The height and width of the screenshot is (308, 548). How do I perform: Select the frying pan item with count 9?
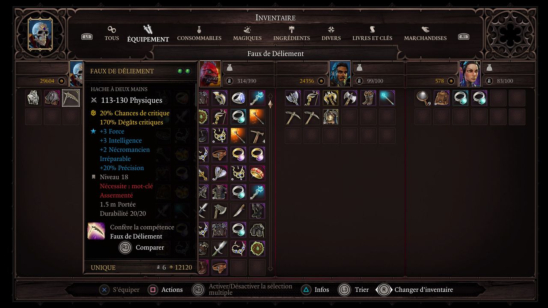423,98
